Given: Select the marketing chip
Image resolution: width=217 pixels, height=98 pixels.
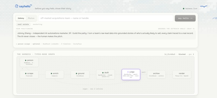Looking at the screenshot, I should (37, 24).
